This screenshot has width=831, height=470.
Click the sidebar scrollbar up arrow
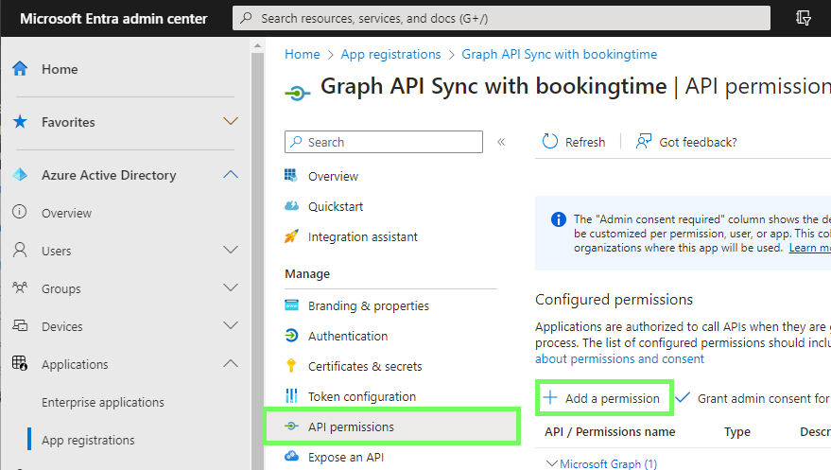point(257,45)
